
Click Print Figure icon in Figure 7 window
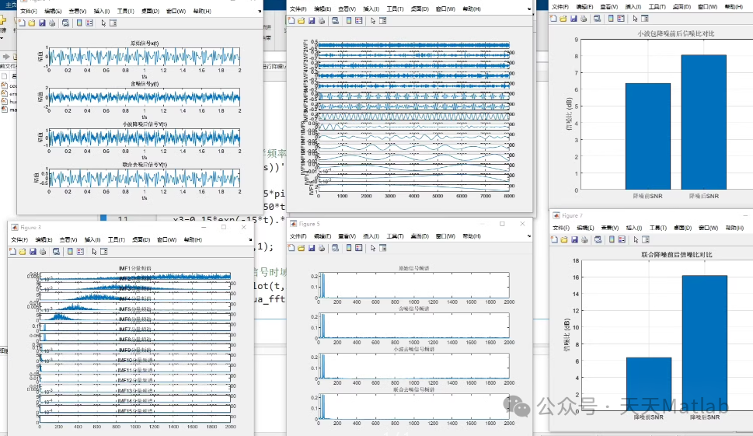(x=584, y=239)
